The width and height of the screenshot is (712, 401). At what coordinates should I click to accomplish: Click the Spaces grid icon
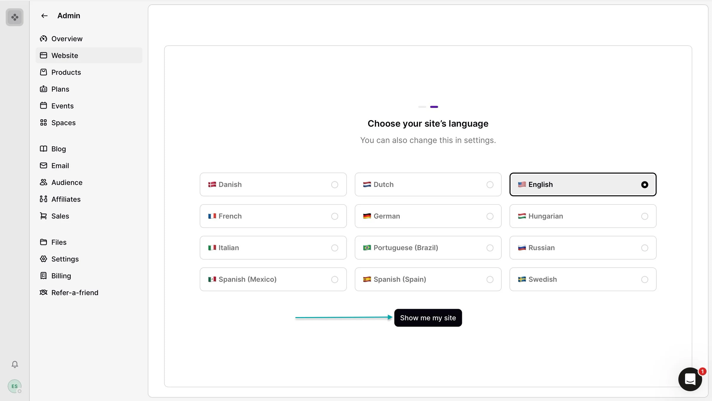44,122
